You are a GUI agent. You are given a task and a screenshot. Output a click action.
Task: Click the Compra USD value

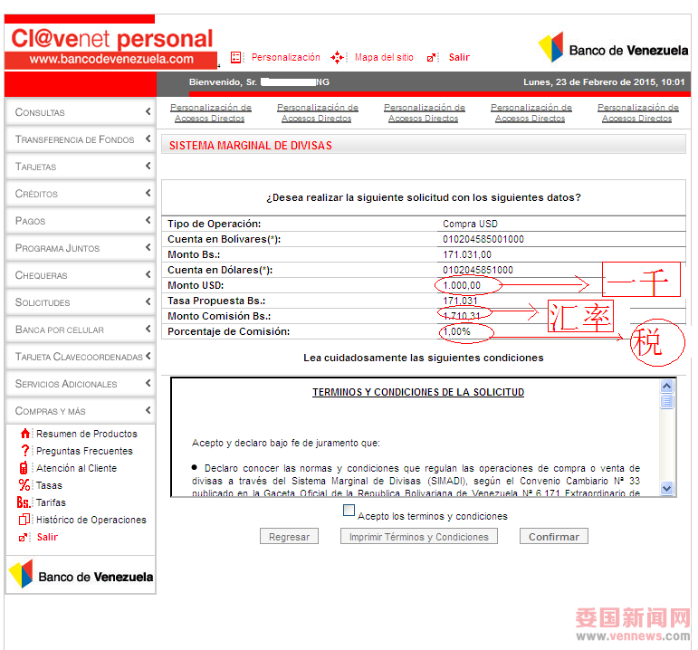click(470, 224)
